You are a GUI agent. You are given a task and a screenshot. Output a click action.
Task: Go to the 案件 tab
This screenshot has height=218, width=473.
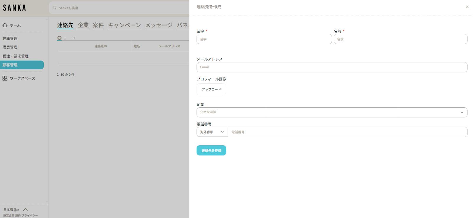pos(98,25)
